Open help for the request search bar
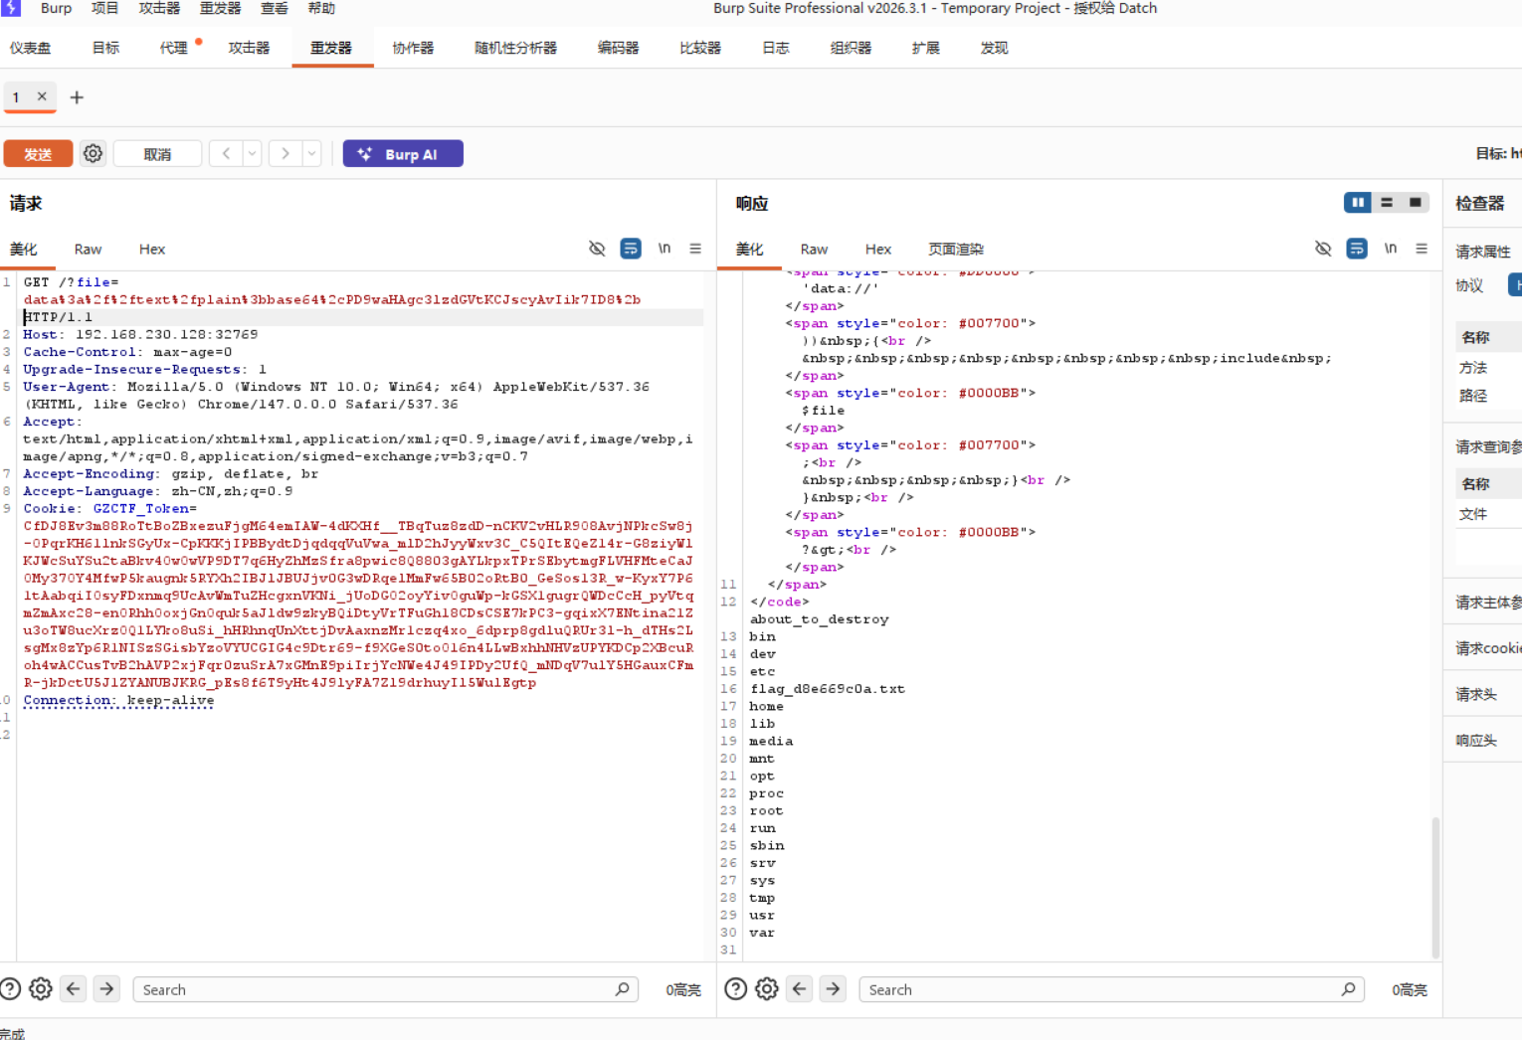Viewport: 1522px width, 1040px height. click(11, 989)
